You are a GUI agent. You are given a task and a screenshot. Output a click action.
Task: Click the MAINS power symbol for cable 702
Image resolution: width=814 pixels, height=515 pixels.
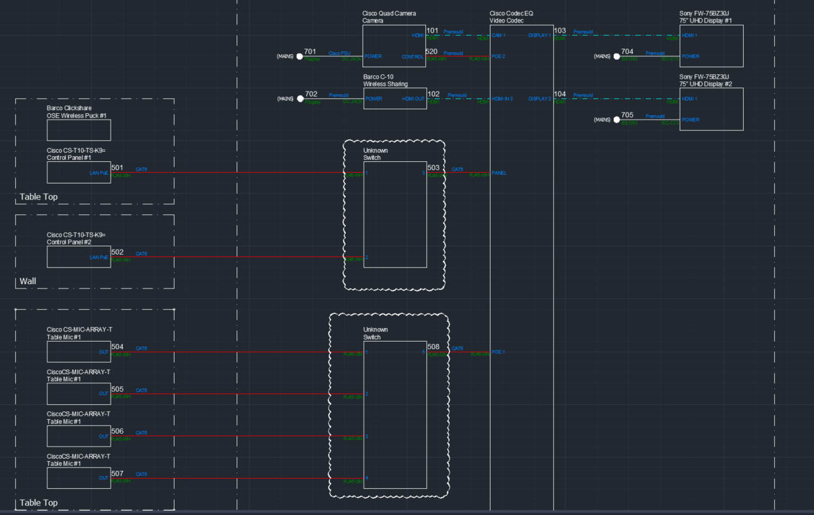click(x=299, y=98)
